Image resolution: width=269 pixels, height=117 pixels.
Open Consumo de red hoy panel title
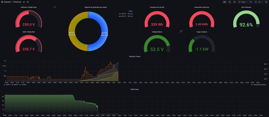point(157,7)
